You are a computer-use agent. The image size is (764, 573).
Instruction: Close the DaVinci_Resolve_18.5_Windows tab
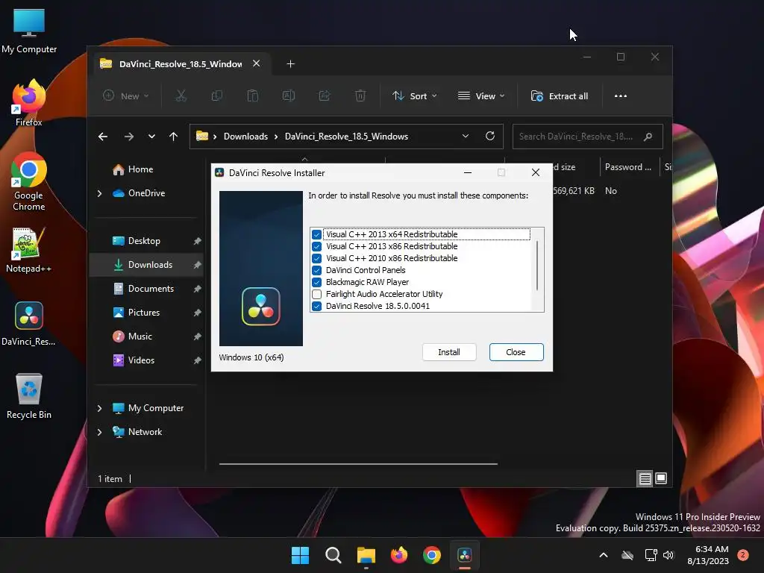click(x=257, y=63)
